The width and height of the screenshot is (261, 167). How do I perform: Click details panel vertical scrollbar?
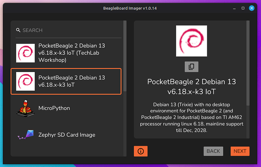248,63
